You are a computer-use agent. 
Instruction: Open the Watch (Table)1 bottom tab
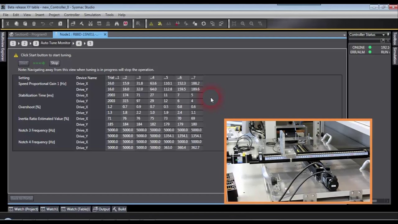pyautogui.click(x=76, y=209)
